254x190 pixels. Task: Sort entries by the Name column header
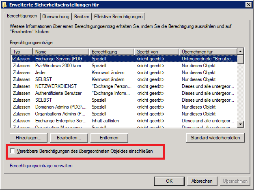pyautogui.click(x=61, y=52)
